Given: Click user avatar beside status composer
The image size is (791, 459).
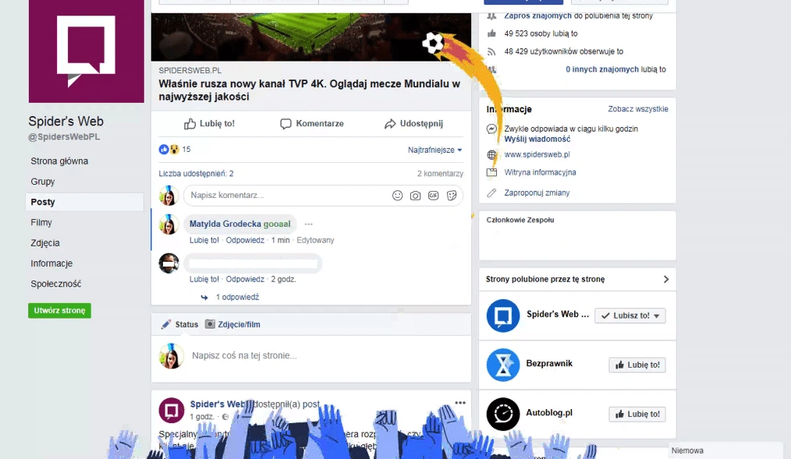Looking at the screenshot, I should 172,355.
